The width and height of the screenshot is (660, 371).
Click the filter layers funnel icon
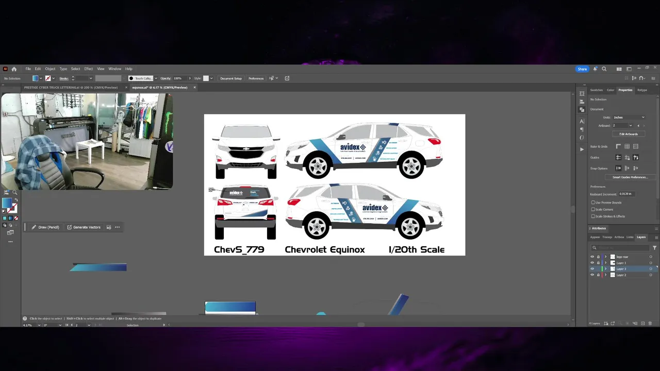pyautogui.click(x=654, y=248)
